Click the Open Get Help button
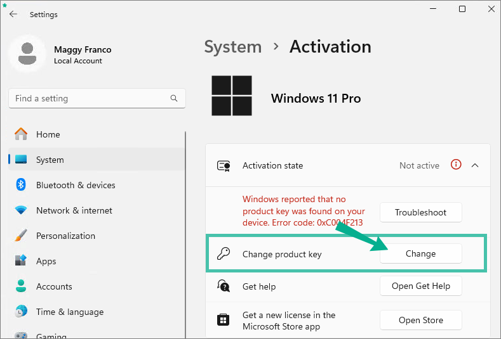This screenshot has height=339, width=501. click(420, 286)
